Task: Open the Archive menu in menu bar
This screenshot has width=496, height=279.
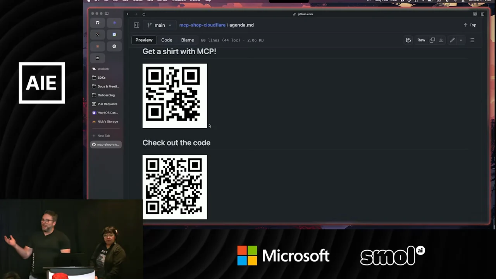Action: point(162,1)
